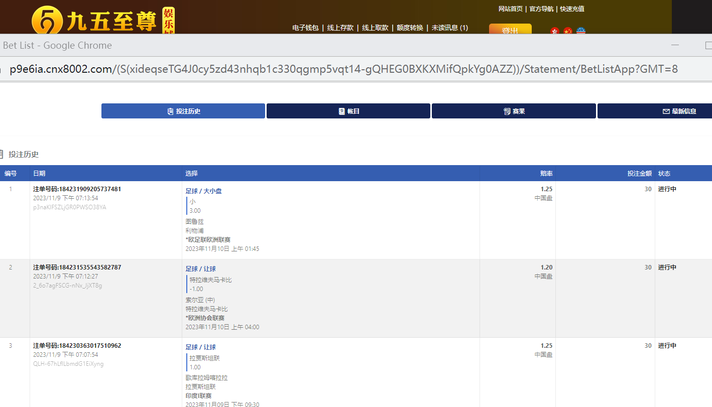Click the US flag language icon

(581, 31)
